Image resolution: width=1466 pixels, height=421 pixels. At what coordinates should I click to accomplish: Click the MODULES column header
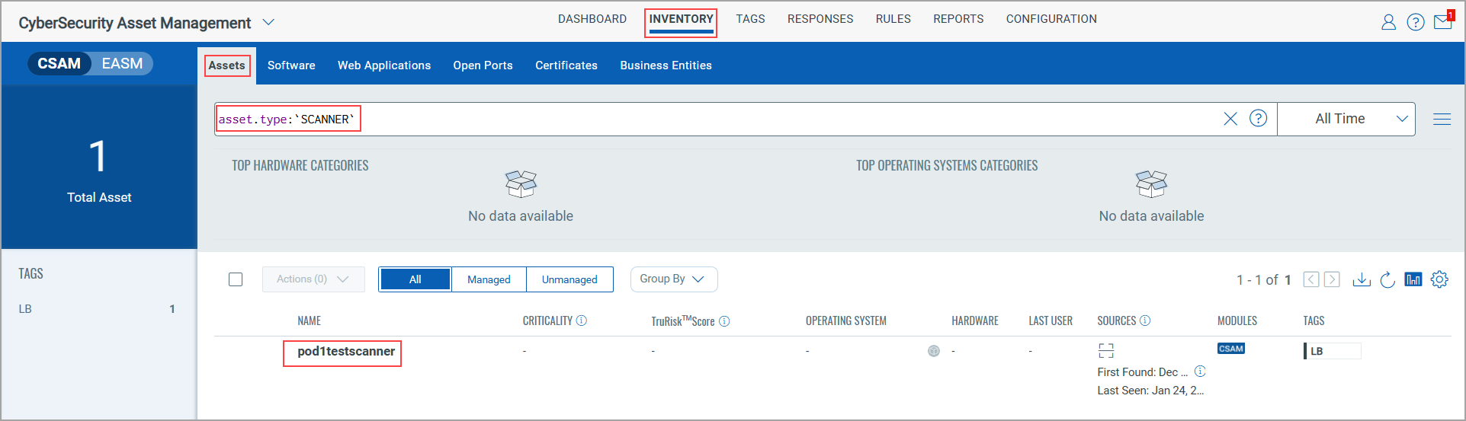pyautogui.click(x=1237, y=321)
